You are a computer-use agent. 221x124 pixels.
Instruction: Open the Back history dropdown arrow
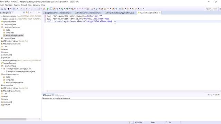(138, 9)
